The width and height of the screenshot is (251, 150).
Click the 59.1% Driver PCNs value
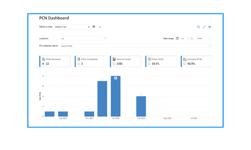pos(156,64)
